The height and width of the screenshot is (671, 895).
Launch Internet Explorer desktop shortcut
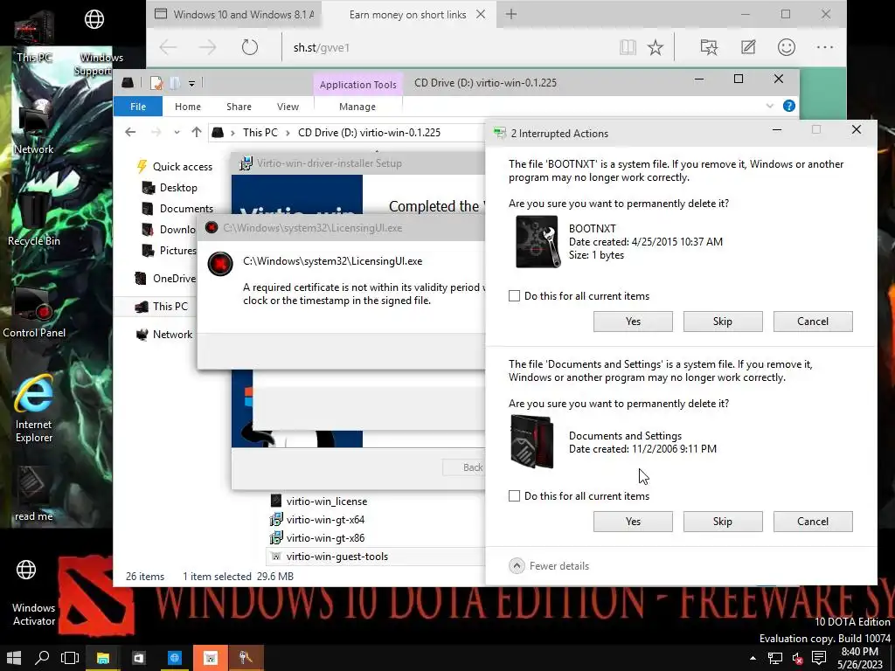point(34,408)
